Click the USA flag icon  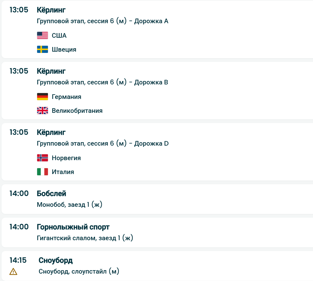(42, 36)
